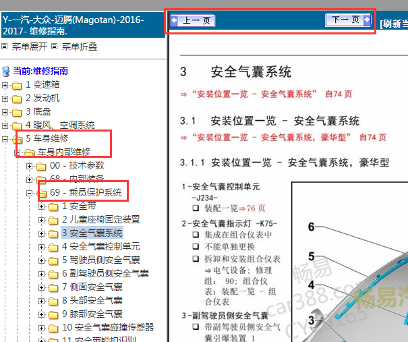Image resolution: width=408 pixels, height=342 pixels.
Task: Expand the 4 暖风、空调系统 node
Action: tap(5, 125)
